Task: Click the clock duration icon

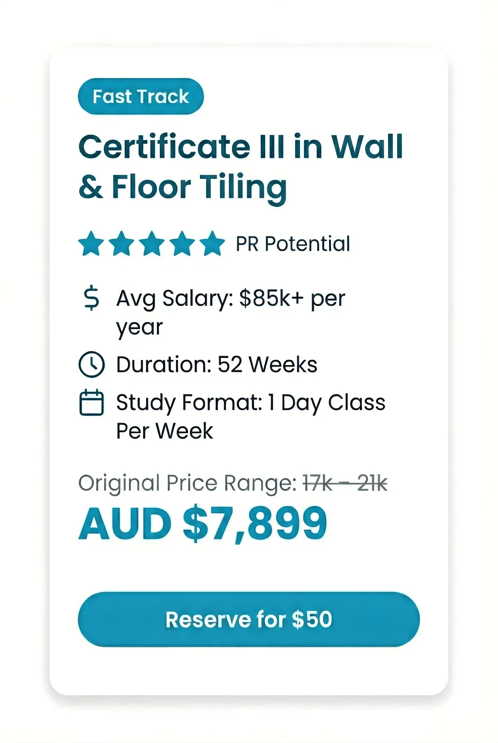Action: [x=91, y=364]
